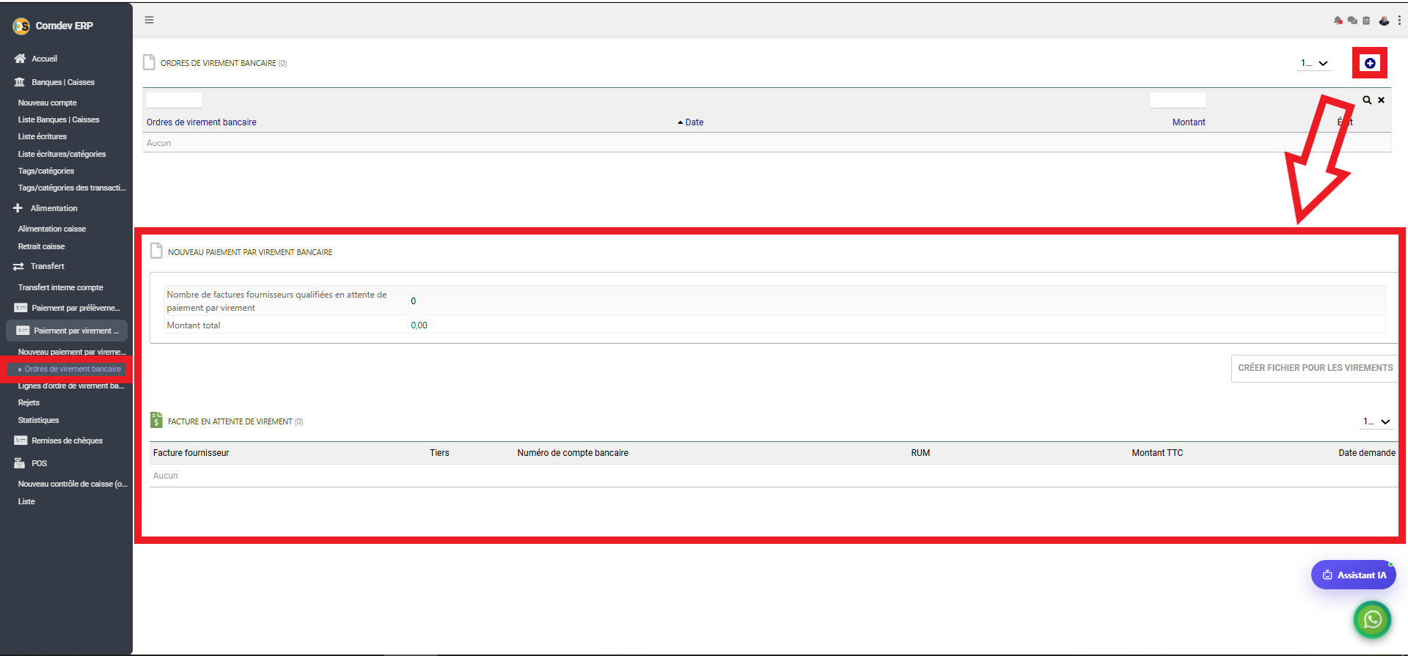Open Rejets menu item
Viewport: 1408px width, 656px height.
(x=29, y=402)
